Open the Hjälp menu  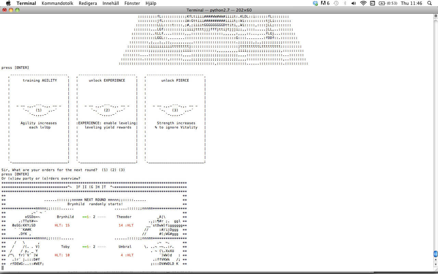151,3
